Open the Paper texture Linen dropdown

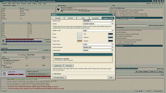tap(98, 44)
